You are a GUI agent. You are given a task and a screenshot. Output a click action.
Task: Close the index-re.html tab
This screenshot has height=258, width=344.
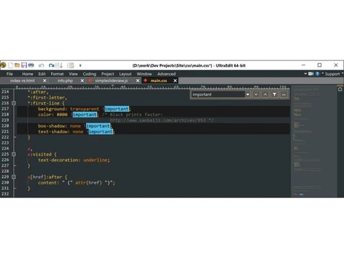[45, 80]
